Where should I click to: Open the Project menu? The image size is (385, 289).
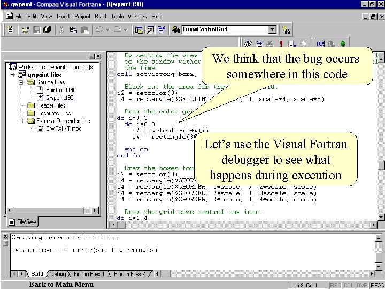tap(82, 16)
